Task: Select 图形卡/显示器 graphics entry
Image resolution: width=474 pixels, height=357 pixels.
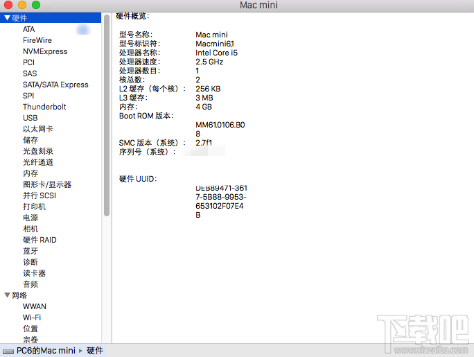Action: click(47, 184)
